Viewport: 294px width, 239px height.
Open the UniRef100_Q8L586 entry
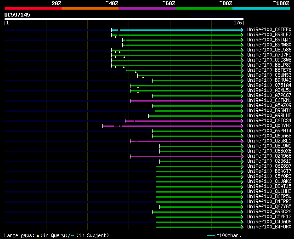point(269,50)
